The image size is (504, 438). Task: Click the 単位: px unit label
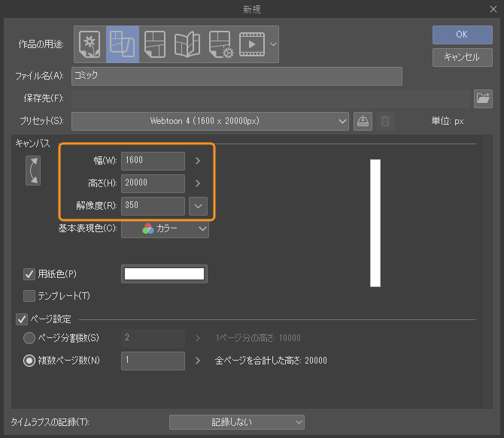coord(448,121)
